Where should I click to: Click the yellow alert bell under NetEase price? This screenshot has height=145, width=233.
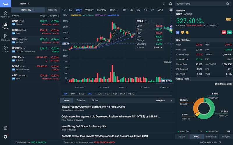pos(187,32)
